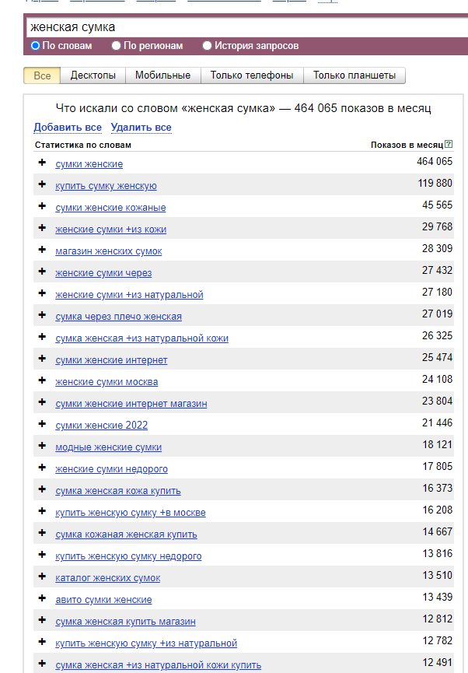468x673 pixels.
Task: Click the «Удалить все» link
Action: click(141, 128)
